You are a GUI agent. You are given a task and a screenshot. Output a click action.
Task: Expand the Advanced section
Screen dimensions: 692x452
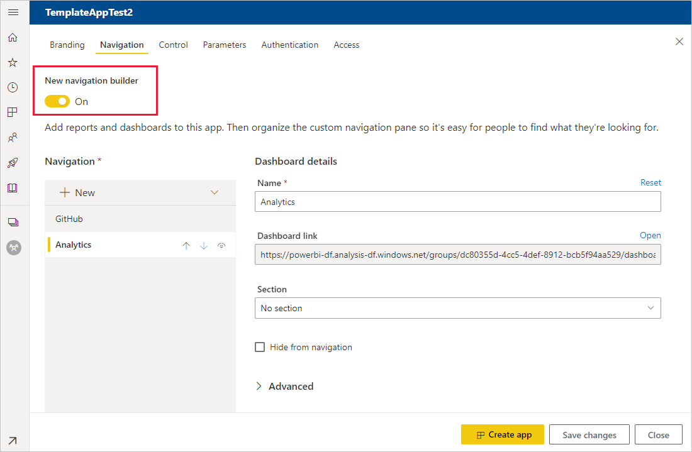tap(284, 386)
